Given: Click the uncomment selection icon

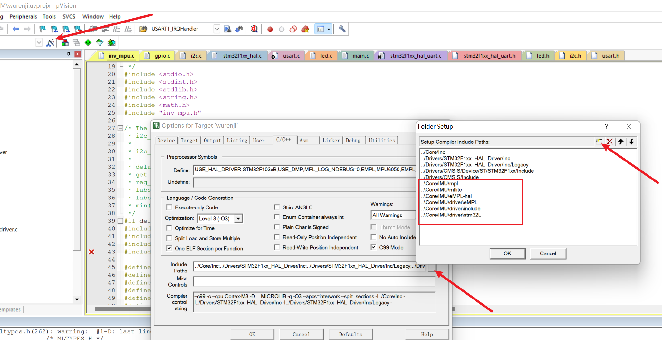Looking at the screenshot, I should (x=128, y=29).
